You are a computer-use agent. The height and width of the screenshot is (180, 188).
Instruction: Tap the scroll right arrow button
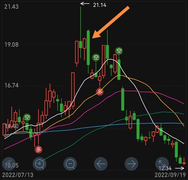(131, 164)
